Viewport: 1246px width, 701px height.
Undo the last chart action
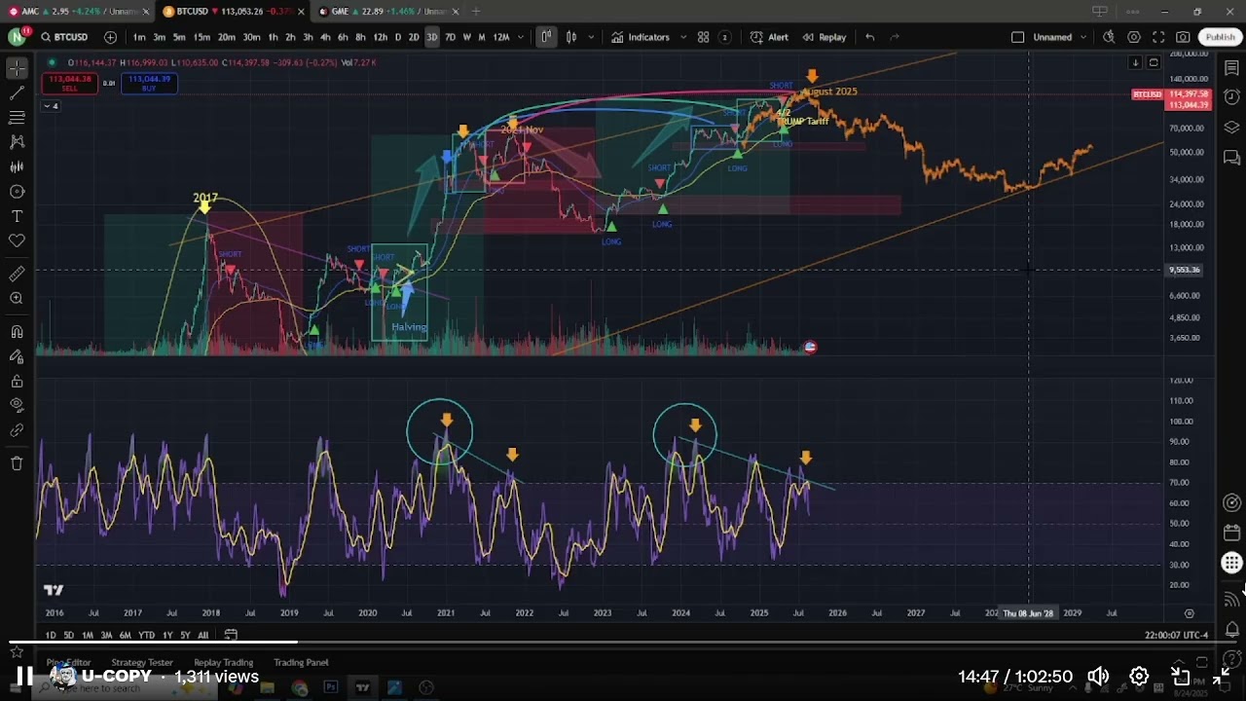point(870,37)
